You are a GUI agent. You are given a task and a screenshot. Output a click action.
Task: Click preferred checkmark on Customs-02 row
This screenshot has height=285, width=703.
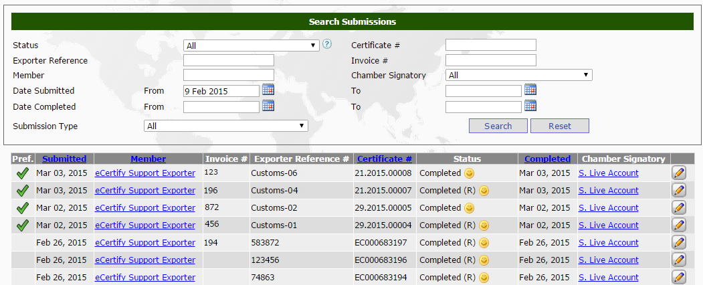[x=23, y=208]
